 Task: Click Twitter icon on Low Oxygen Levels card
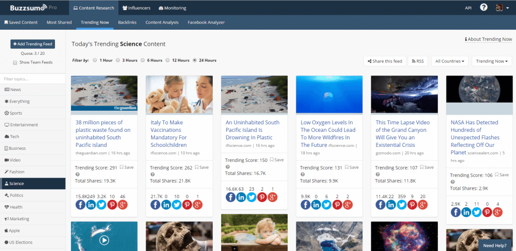327,204
